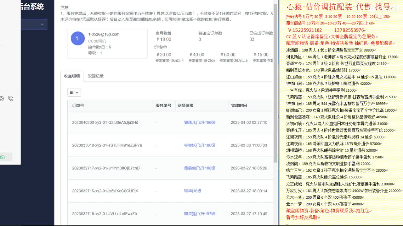
Task: Click completion time 2023-03-27 18:05:26
Action: (x=249, y=168)
